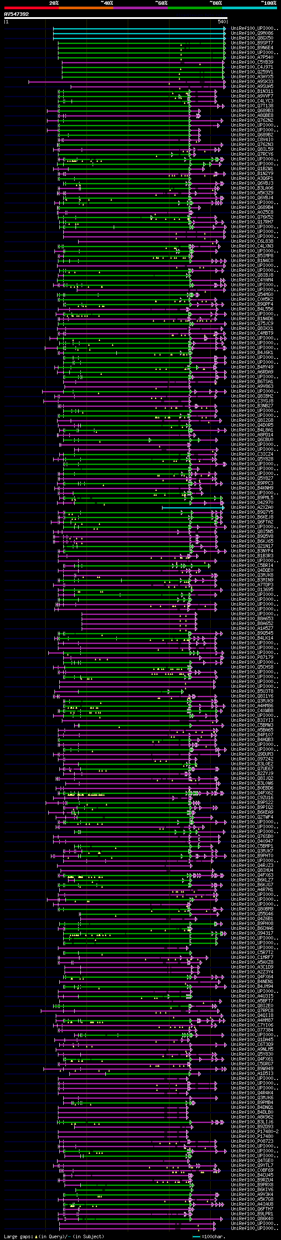Open hit UniRef100_Q8GX50
The width and height of the screenshot is (281, 1240).
click(252, 38)
